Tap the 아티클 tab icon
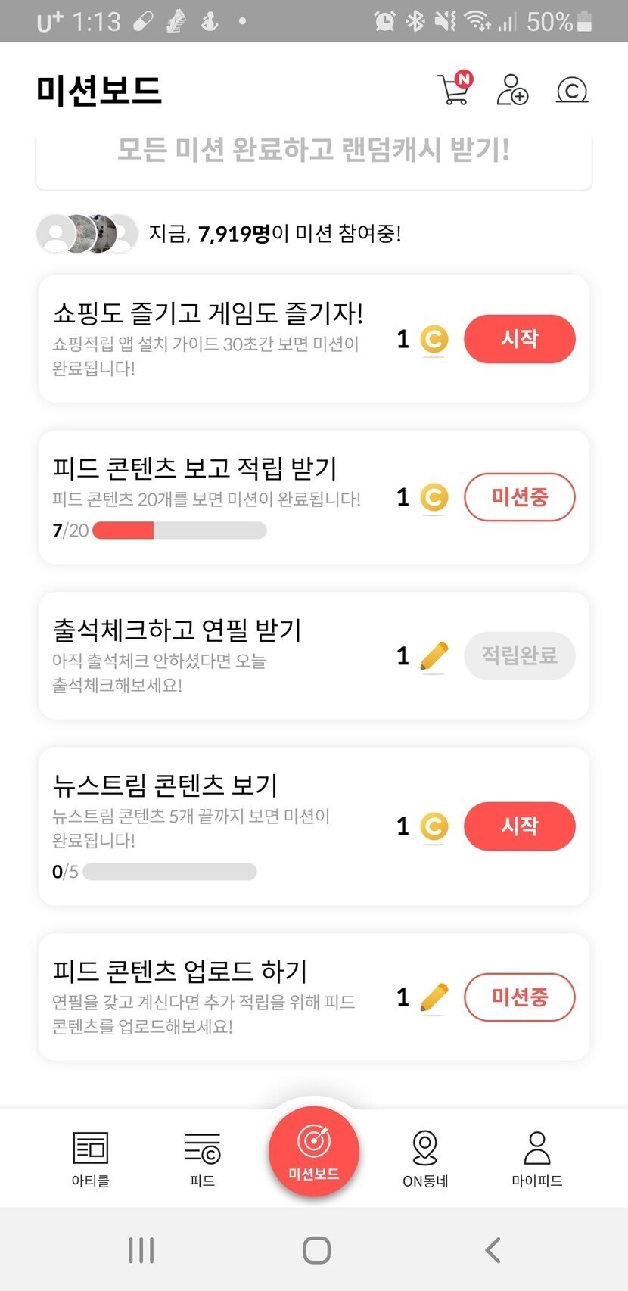The height and width of the screenshot is (1291, 628). point(91,1158)
